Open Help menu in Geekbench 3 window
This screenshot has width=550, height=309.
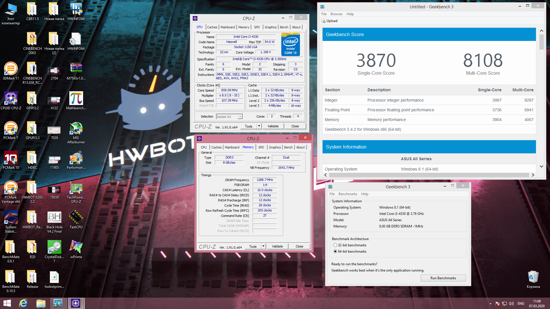(365, 194)
